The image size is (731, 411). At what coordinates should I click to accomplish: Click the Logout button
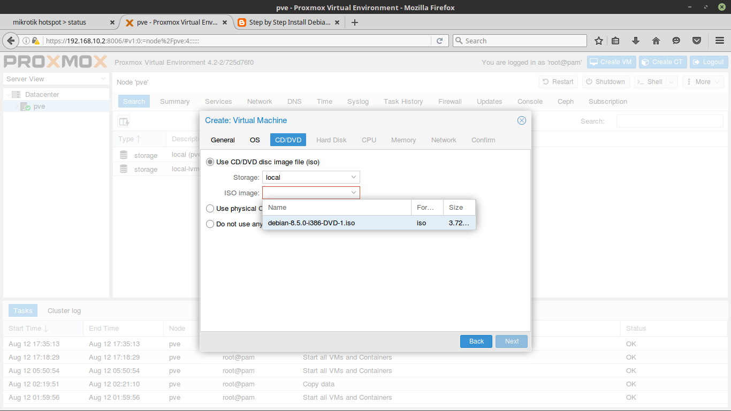pos(709,62)
